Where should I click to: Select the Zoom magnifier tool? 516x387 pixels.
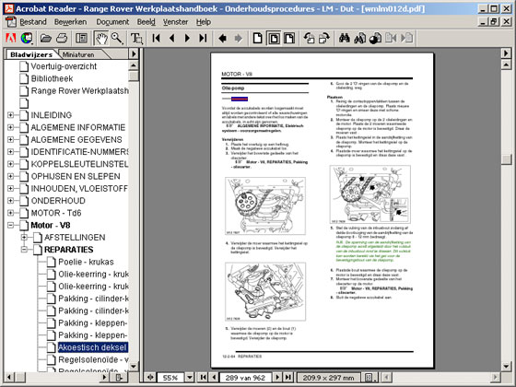click(x=117, y=38)
